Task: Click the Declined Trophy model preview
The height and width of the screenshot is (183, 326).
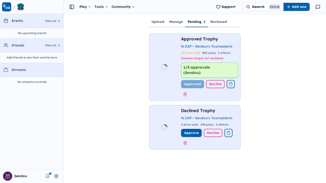Action: 164,127
